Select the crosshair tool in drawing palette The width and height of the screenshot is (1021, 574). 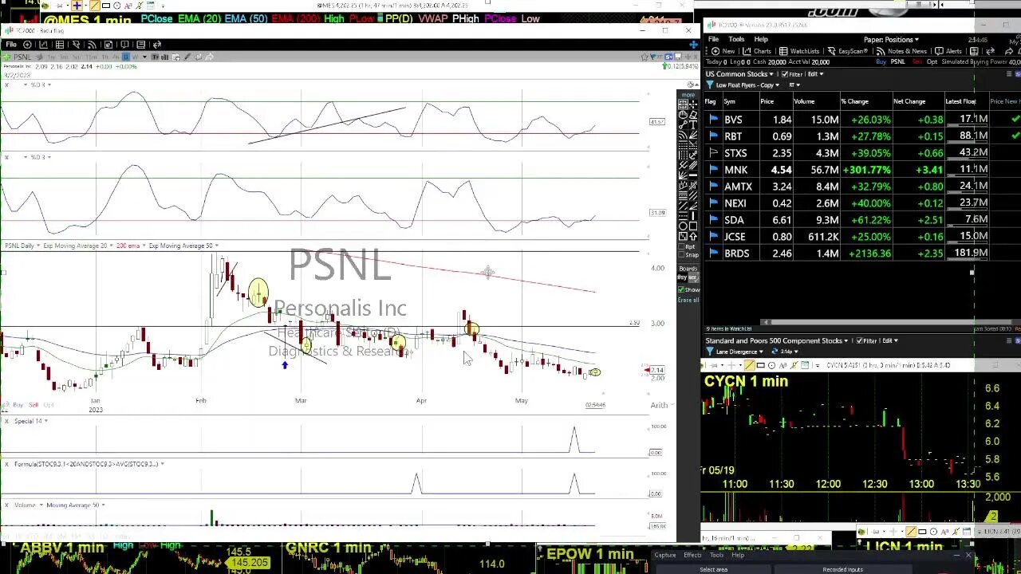(x=693, y=103)
